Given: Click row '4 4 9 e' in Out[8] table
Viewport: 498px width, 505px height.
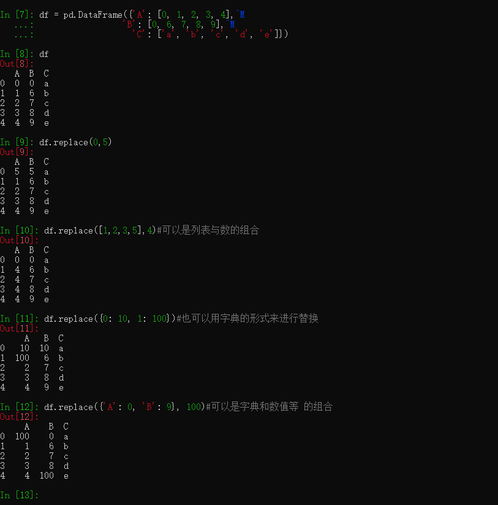Looking at the screenshot, I should pyautogui.click(x=25, y=123).
